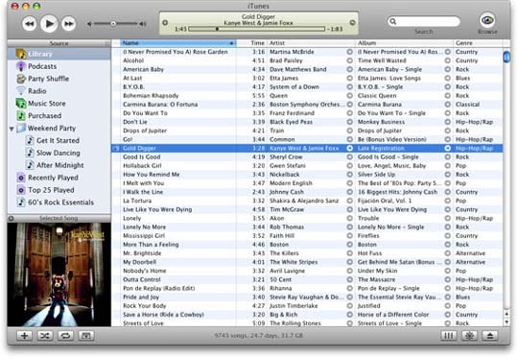Go back to previous track
This screenshot has height=359, width=518.
click(x=30, y=24)
